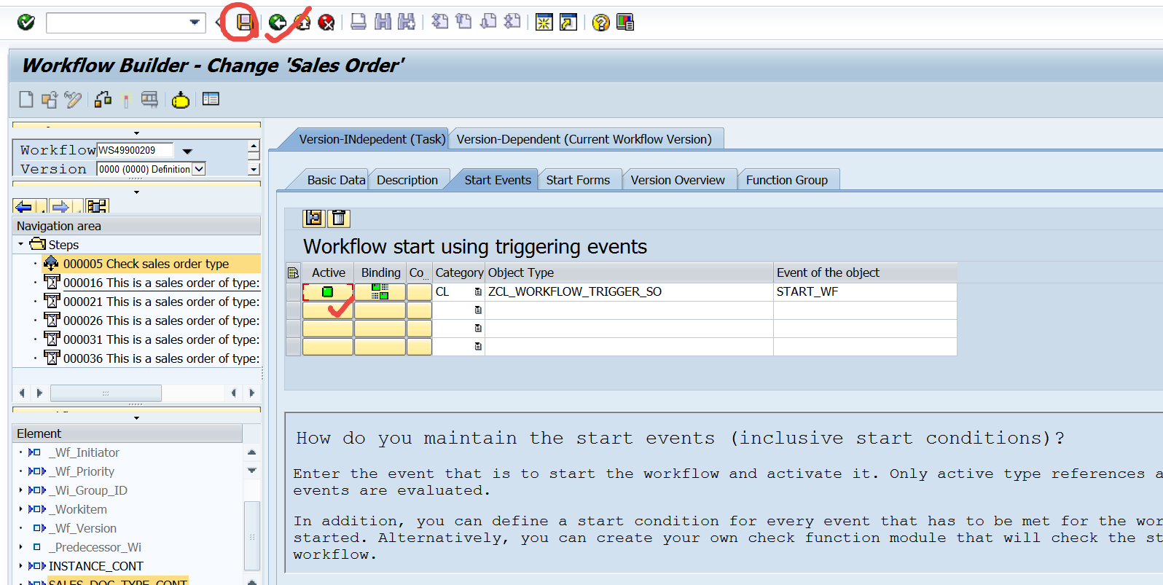1163x585 pixels.
Task: Open the dropdown arrow beside WS49900209
Action: [187, 151]
